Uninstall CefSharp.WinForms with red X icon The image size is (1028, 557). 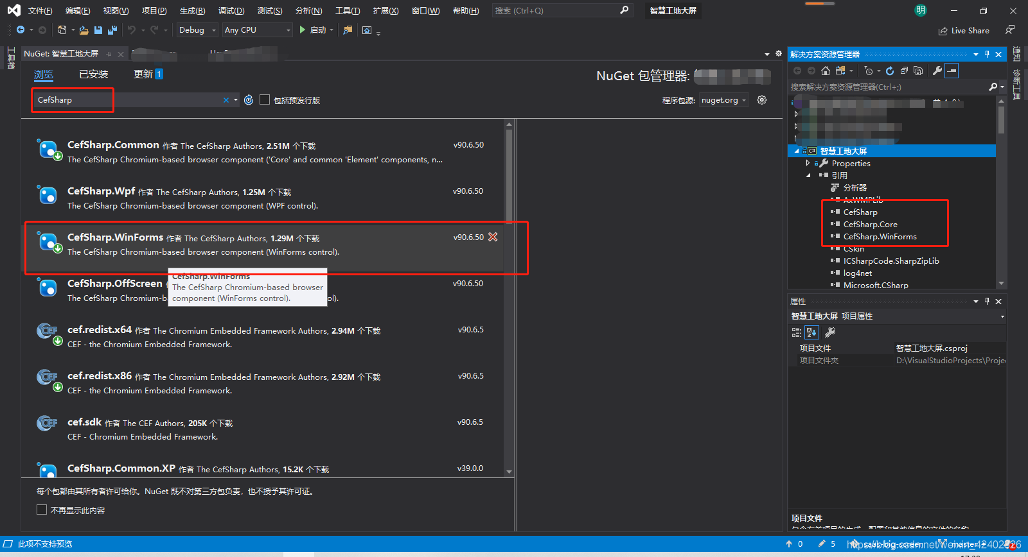pyautogui.click(x=493, y=237)
